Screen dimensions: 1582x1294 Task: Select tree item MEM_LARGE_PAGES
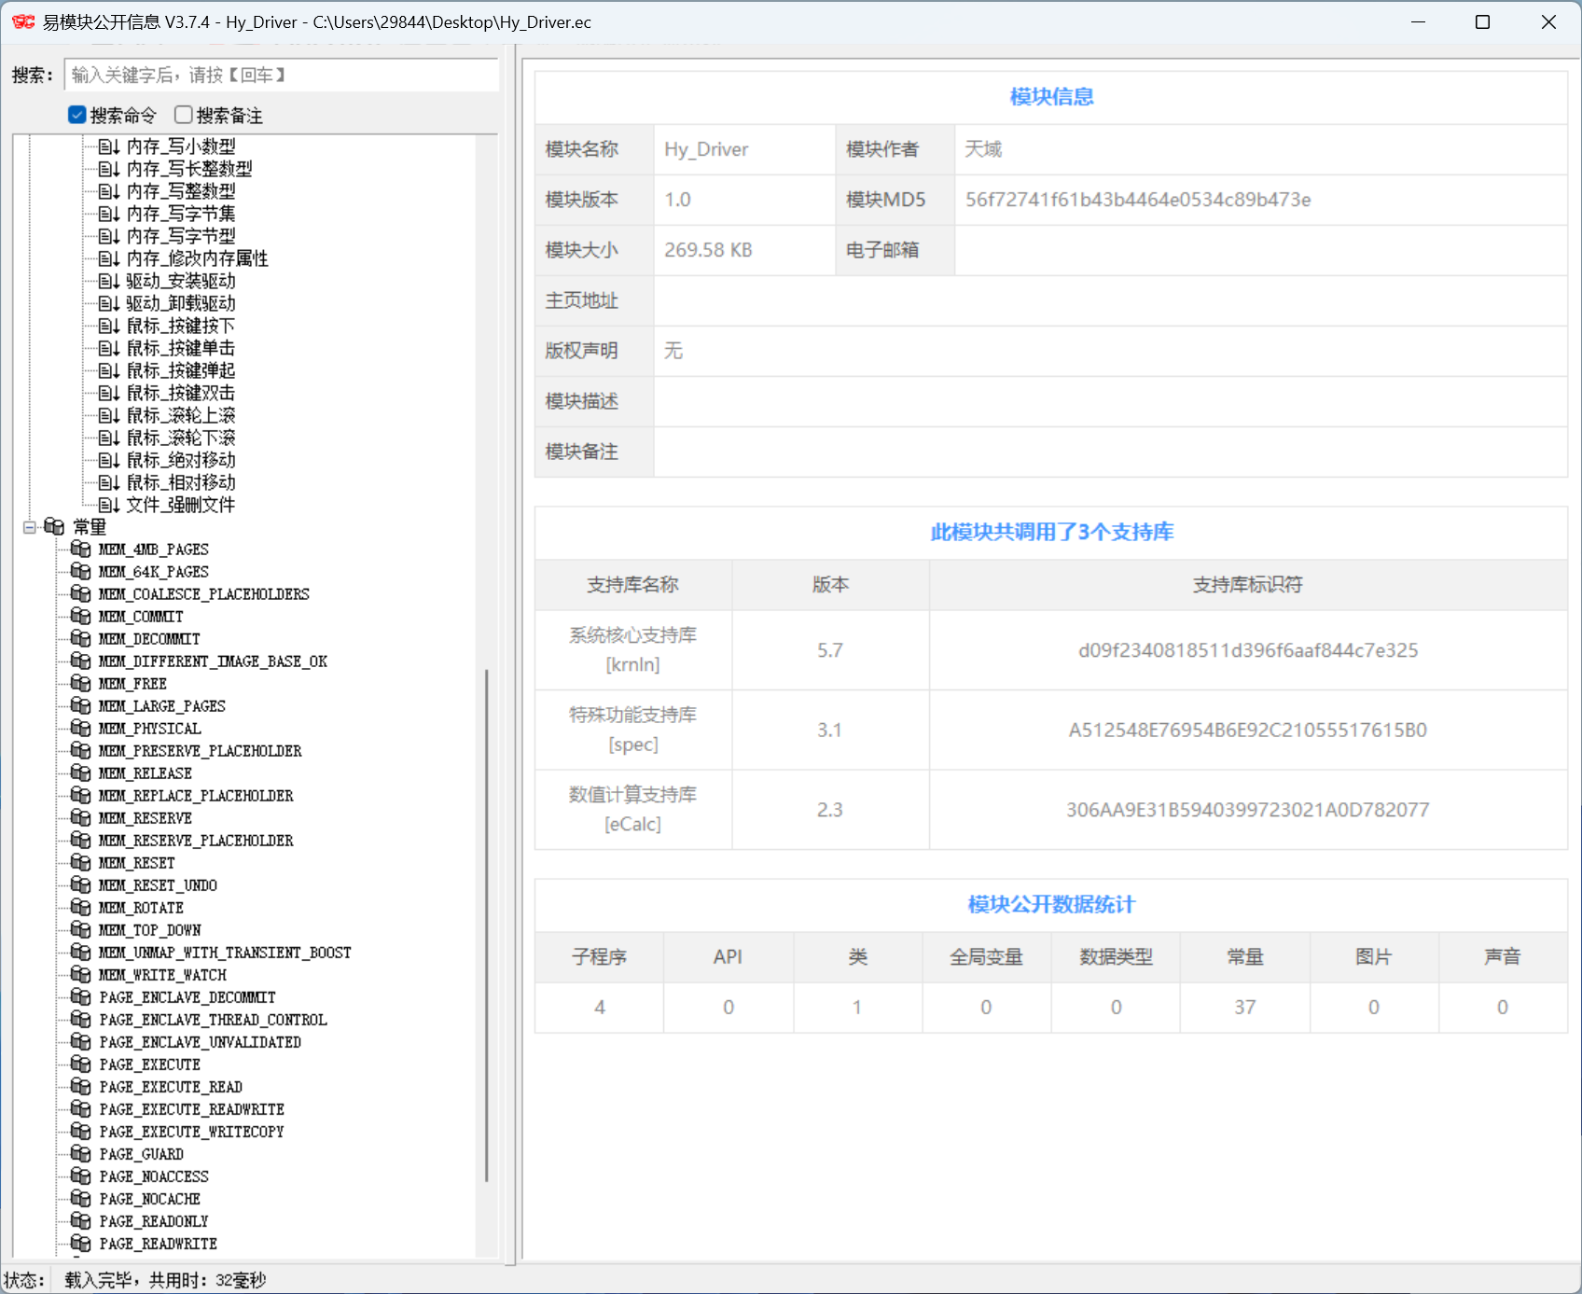tap(162, 706)
